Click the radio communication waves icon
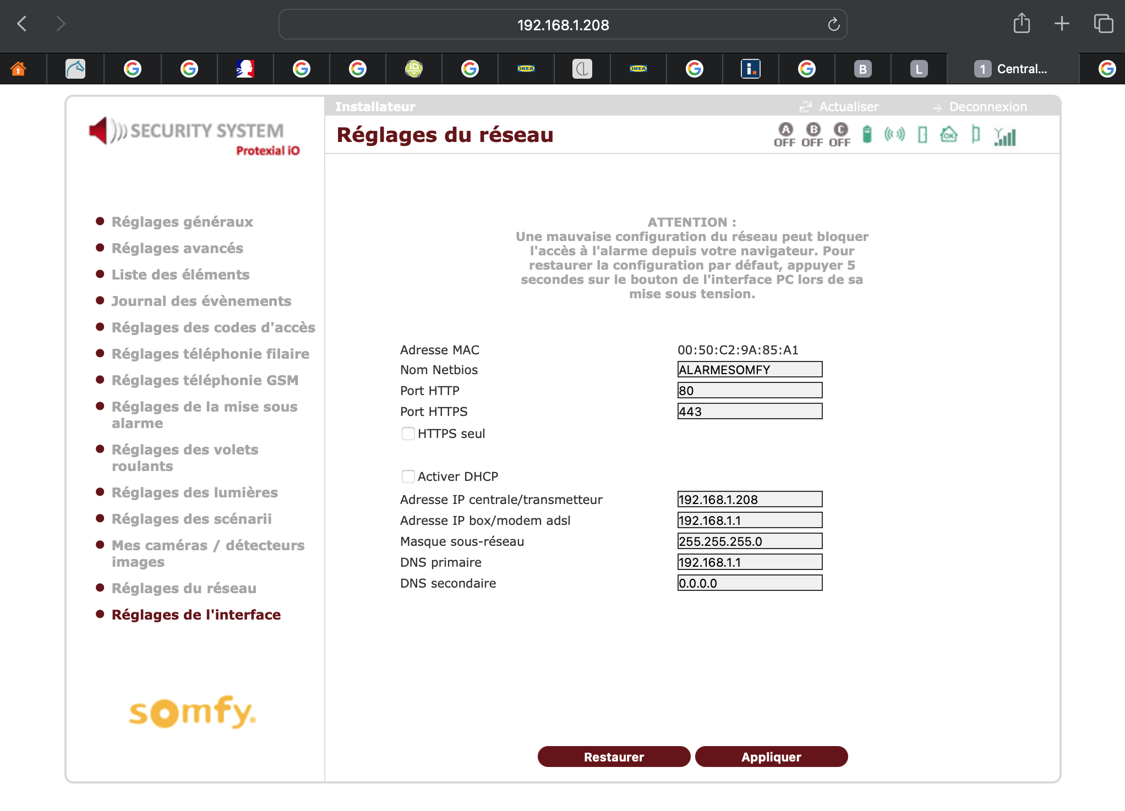Viewport: 1125px width, 811px height. [894, 134]
